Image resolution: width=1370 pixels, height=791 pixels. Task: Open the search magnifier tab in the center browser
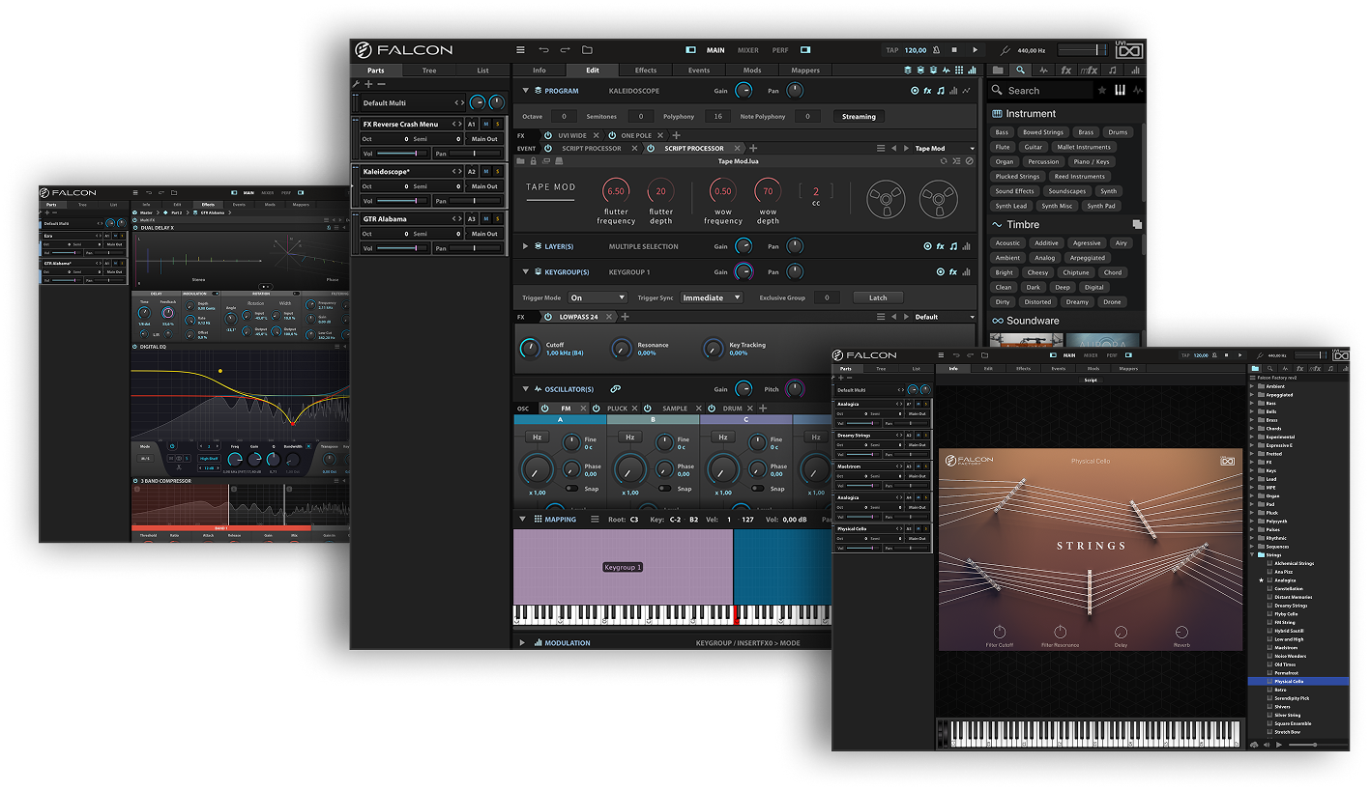(x=1020, y=71)
